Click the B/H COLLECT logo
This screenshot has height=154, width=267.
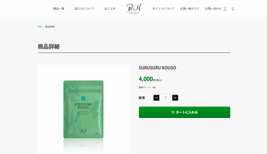point(134,9)
